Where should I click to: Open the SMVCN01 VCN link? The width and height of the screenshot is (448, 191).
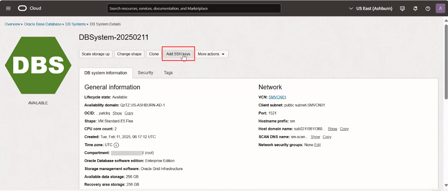click(277, 97)
